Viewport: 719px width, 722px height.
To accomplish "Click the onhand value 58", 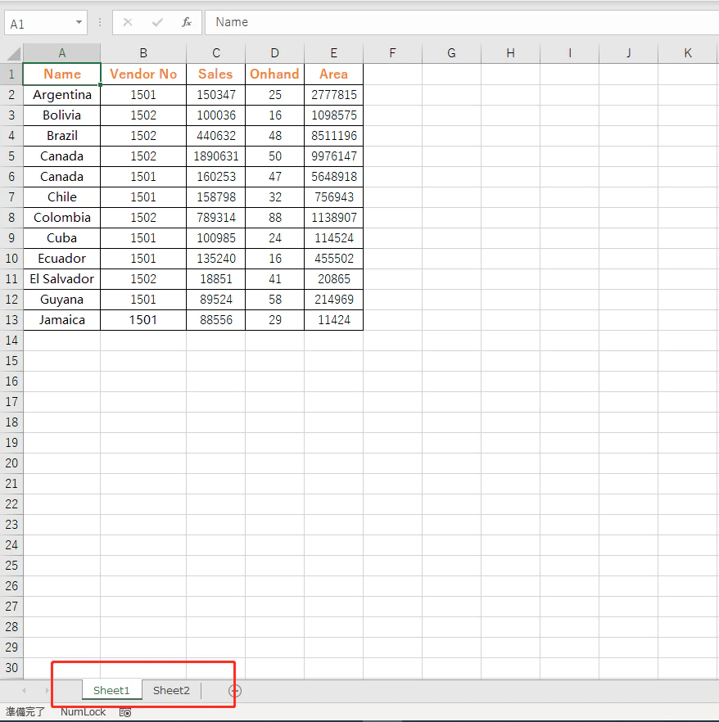I will pyautogui.click(x=275, y=300).
